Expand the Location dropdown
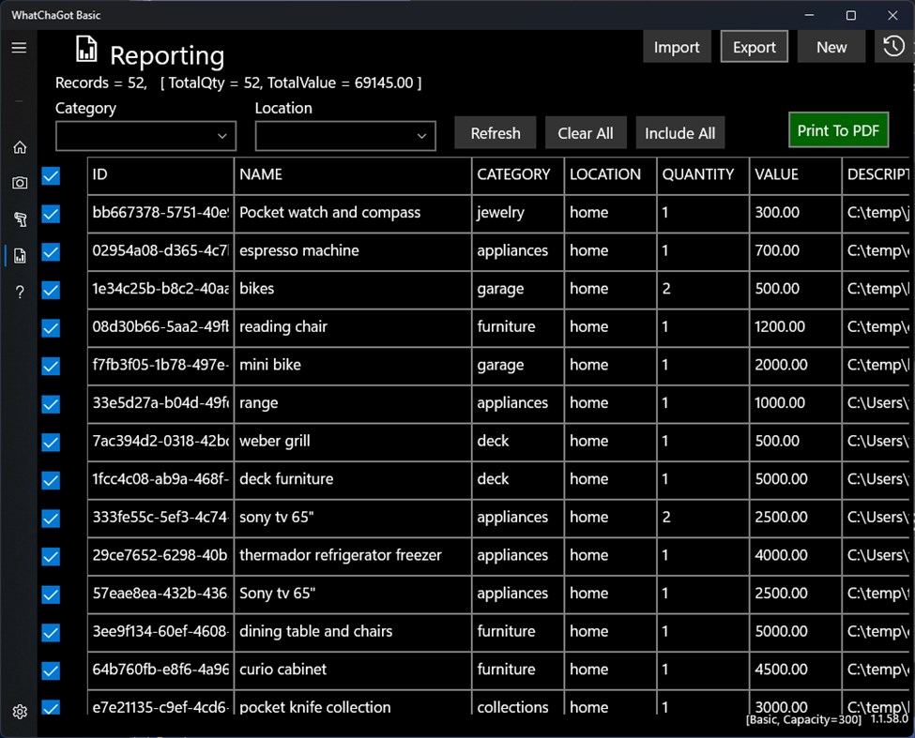Viewport: 915px width, 738px height. (x=345, y=136)
